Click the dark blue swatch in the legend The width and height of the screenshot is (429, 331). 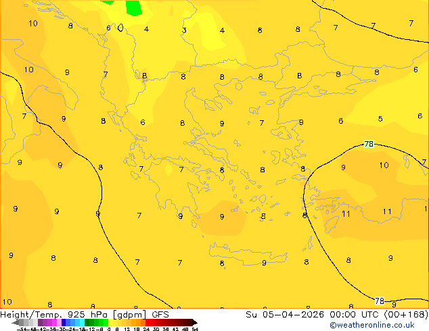click(x=64, y=322)
